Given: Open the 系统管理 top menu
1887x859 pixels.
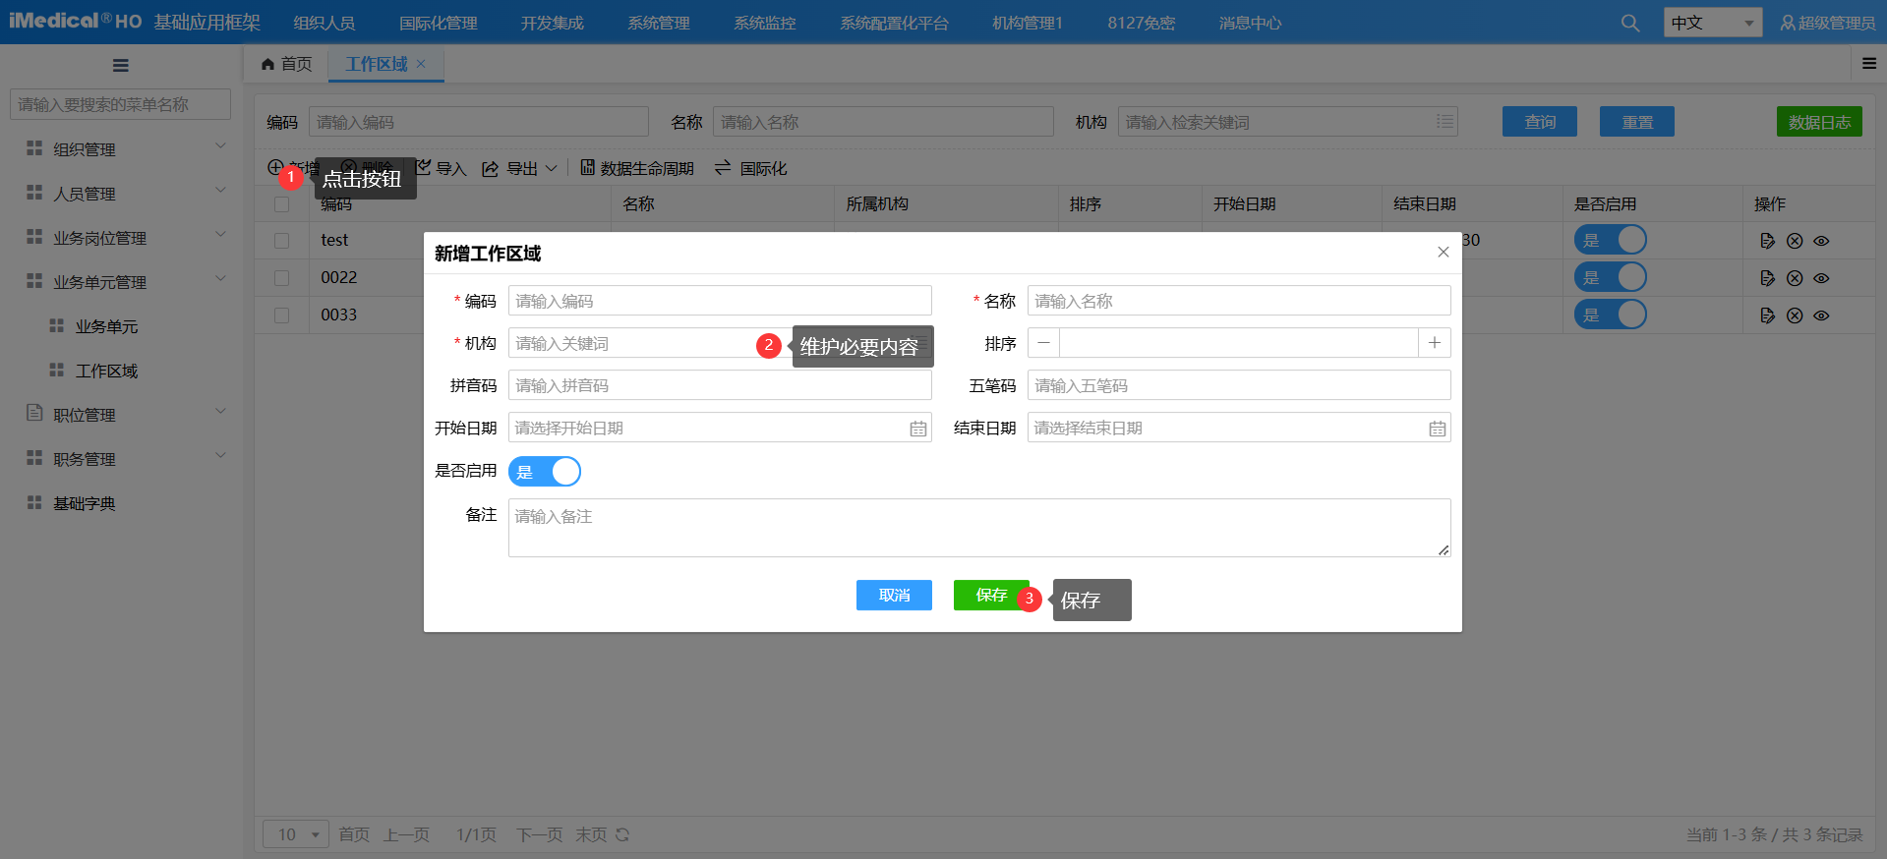Looking at the screenshot, I should tap(658, 23).
